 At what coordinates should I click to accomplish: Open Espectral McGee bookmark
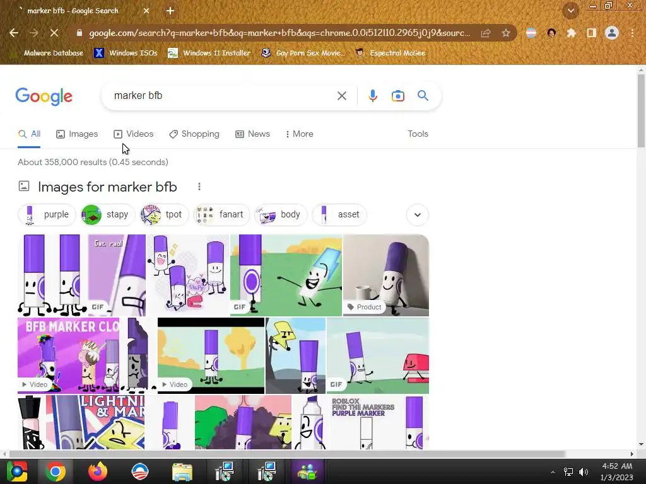coord(390,53)
